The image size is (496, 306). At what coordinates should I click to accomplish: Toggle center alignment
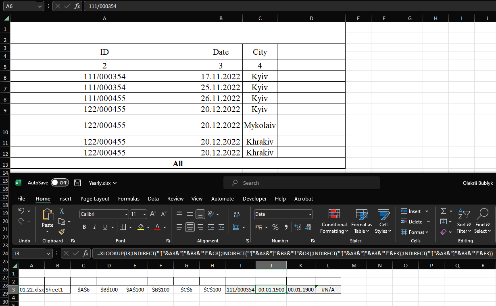(x=190, y=227)
